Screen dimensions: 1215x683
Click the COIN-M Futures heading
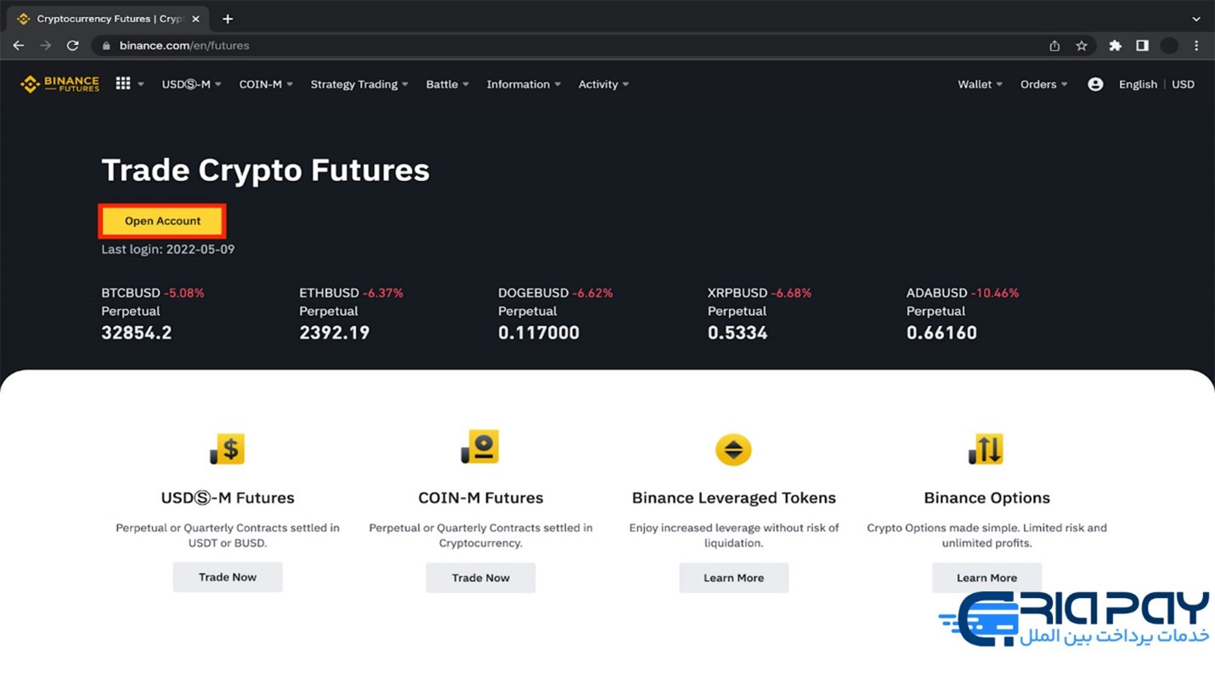coord(481,498)
